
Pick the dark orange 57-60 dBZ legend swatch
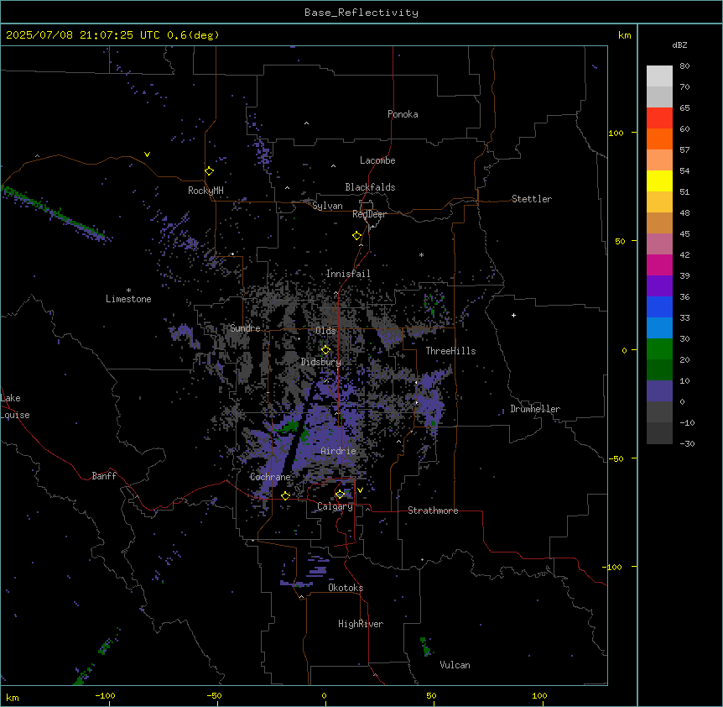[659, 139]
